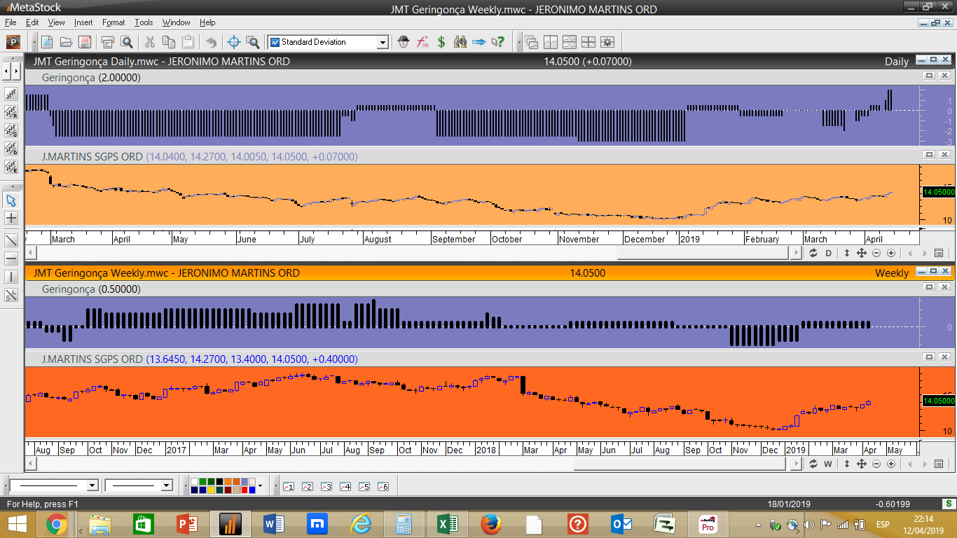Viewport: 957px width, 538px height.
Task: Activate the context help pointer icon
Action: (x=497, y=42)
